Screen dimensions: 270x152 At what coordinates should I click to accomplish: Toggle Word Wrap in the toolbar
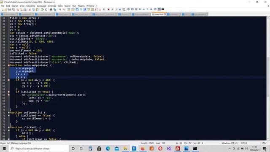click(77, 9)
